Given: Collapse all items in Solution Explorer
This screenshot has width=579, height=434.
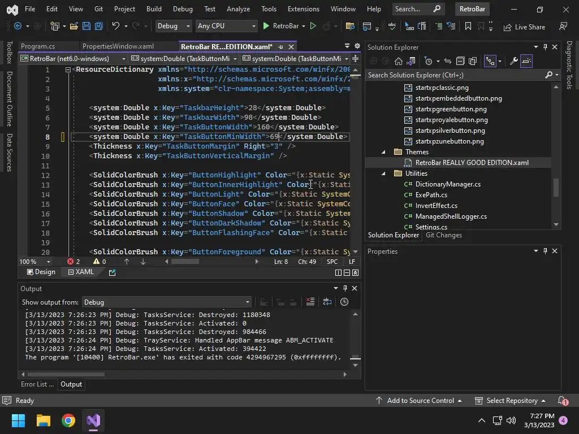Looking at the screenshot, I should click(x=460, y=61).
